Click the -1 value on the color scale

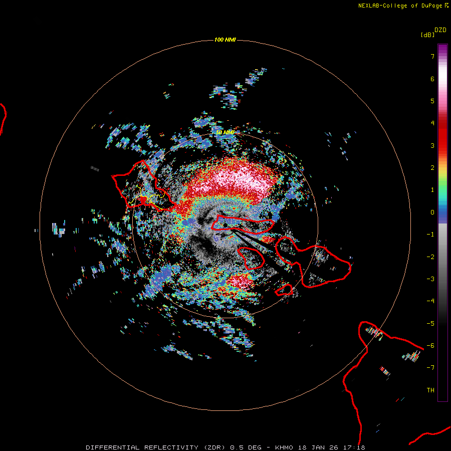point(430,235)
